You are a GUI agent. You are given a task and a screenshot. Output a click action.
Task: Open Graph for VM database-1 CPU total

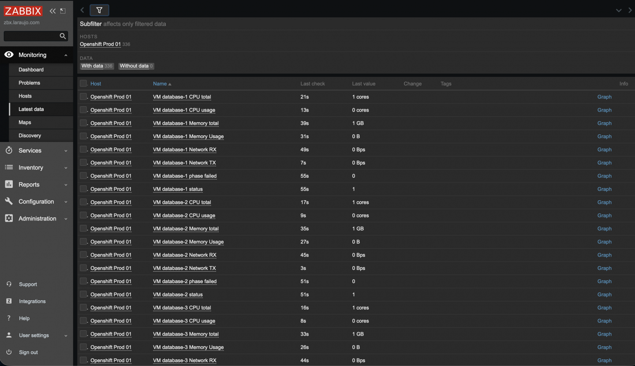coord(604,97)
